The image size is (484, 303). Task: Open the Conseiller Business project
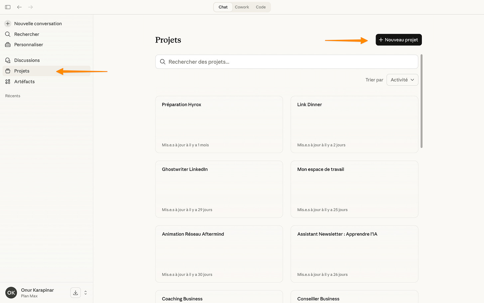click(x=354, y=297)
